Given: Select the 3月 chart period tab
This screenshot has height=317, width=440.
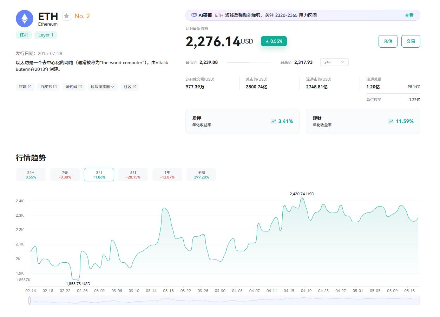Looking at the screenshot, I should pyautogui.click(x=99, y=175).
